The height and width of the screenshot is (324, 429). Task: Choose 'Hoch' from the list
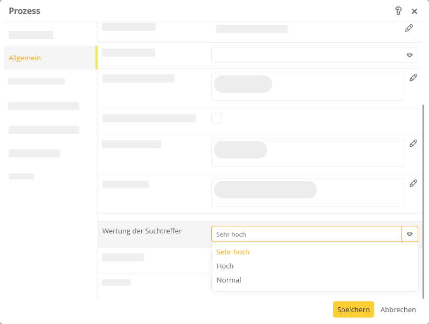[x=225, y=266]
